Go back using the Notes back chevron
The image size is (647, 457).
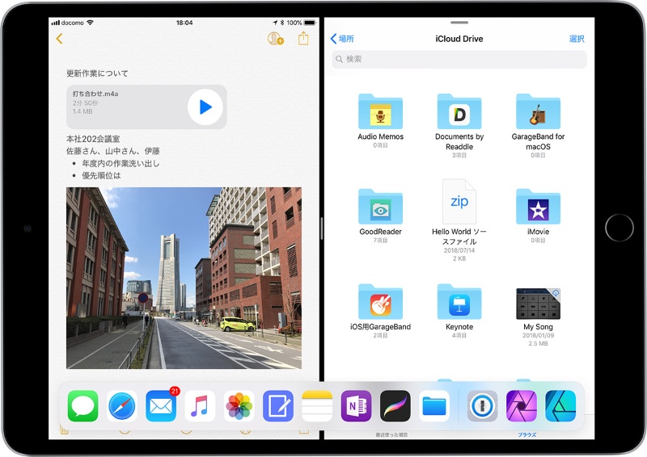pos(59,39)
